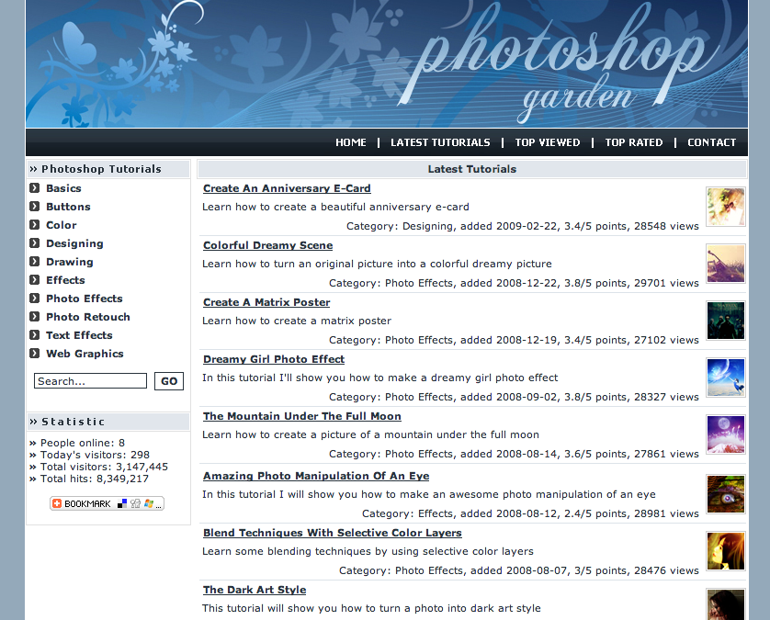Click the arrow icon beside Photo Effects
770x620 pixels.
pyautogui.click(x=34, y=298)
